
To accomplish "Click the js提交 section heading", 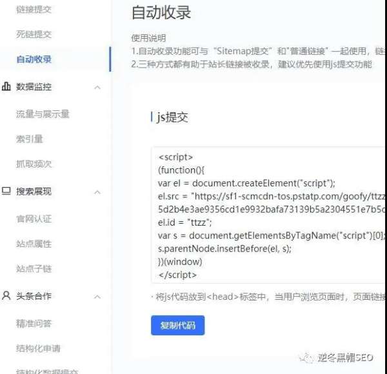I will [172, 117].
